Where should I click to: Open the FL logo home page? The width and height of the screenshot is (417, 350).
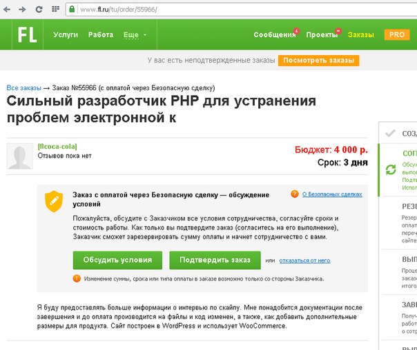28,34
